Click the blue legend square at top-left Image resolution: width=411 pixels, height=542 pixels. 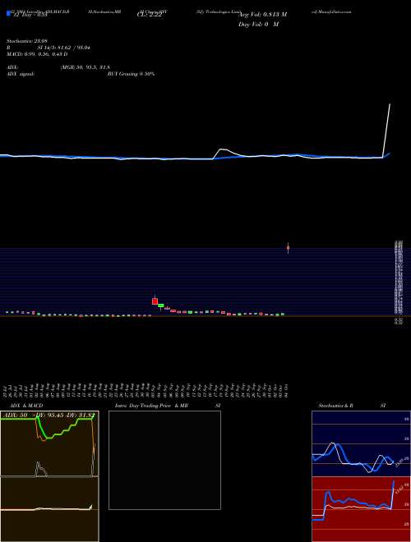point(8,14)
